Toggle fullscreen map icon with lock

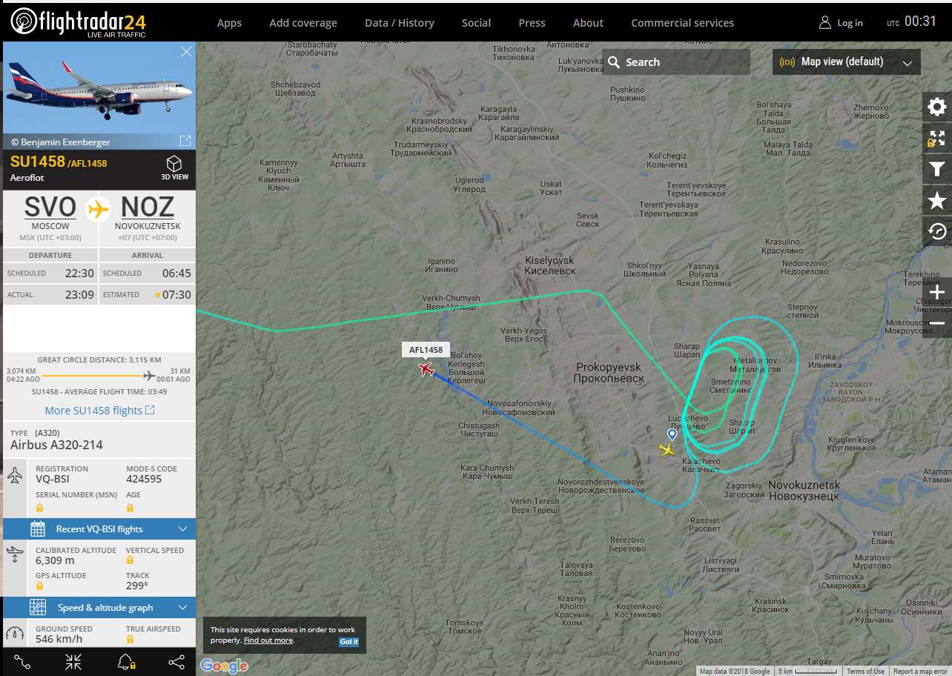point(936,138)
